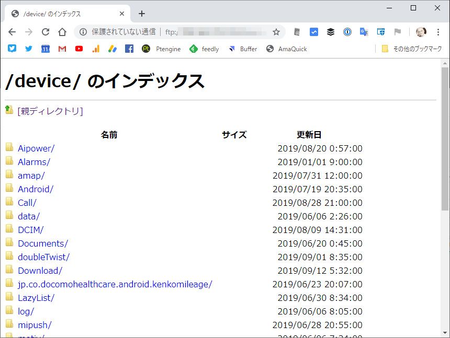Click the browser Back arrow
The height and width of the screenshot is (338, 450).
coord(12,32)
